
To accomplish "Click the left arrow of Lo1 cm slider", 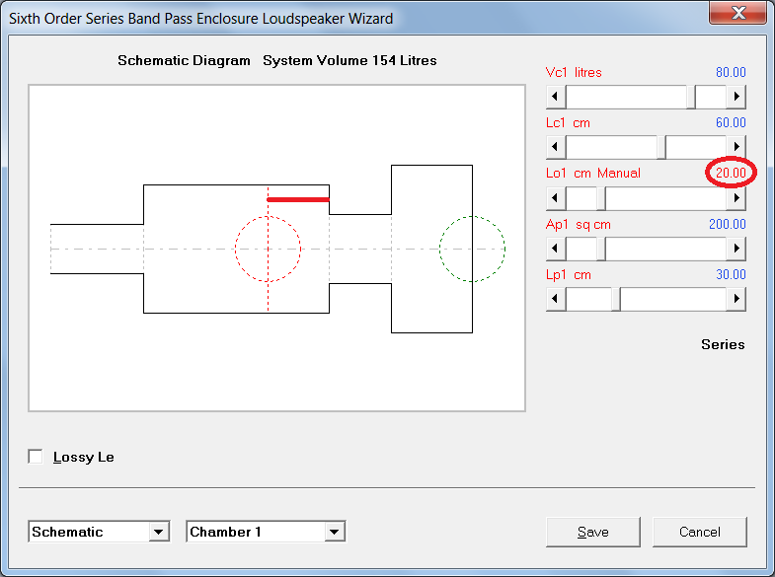I will [556, 198].
